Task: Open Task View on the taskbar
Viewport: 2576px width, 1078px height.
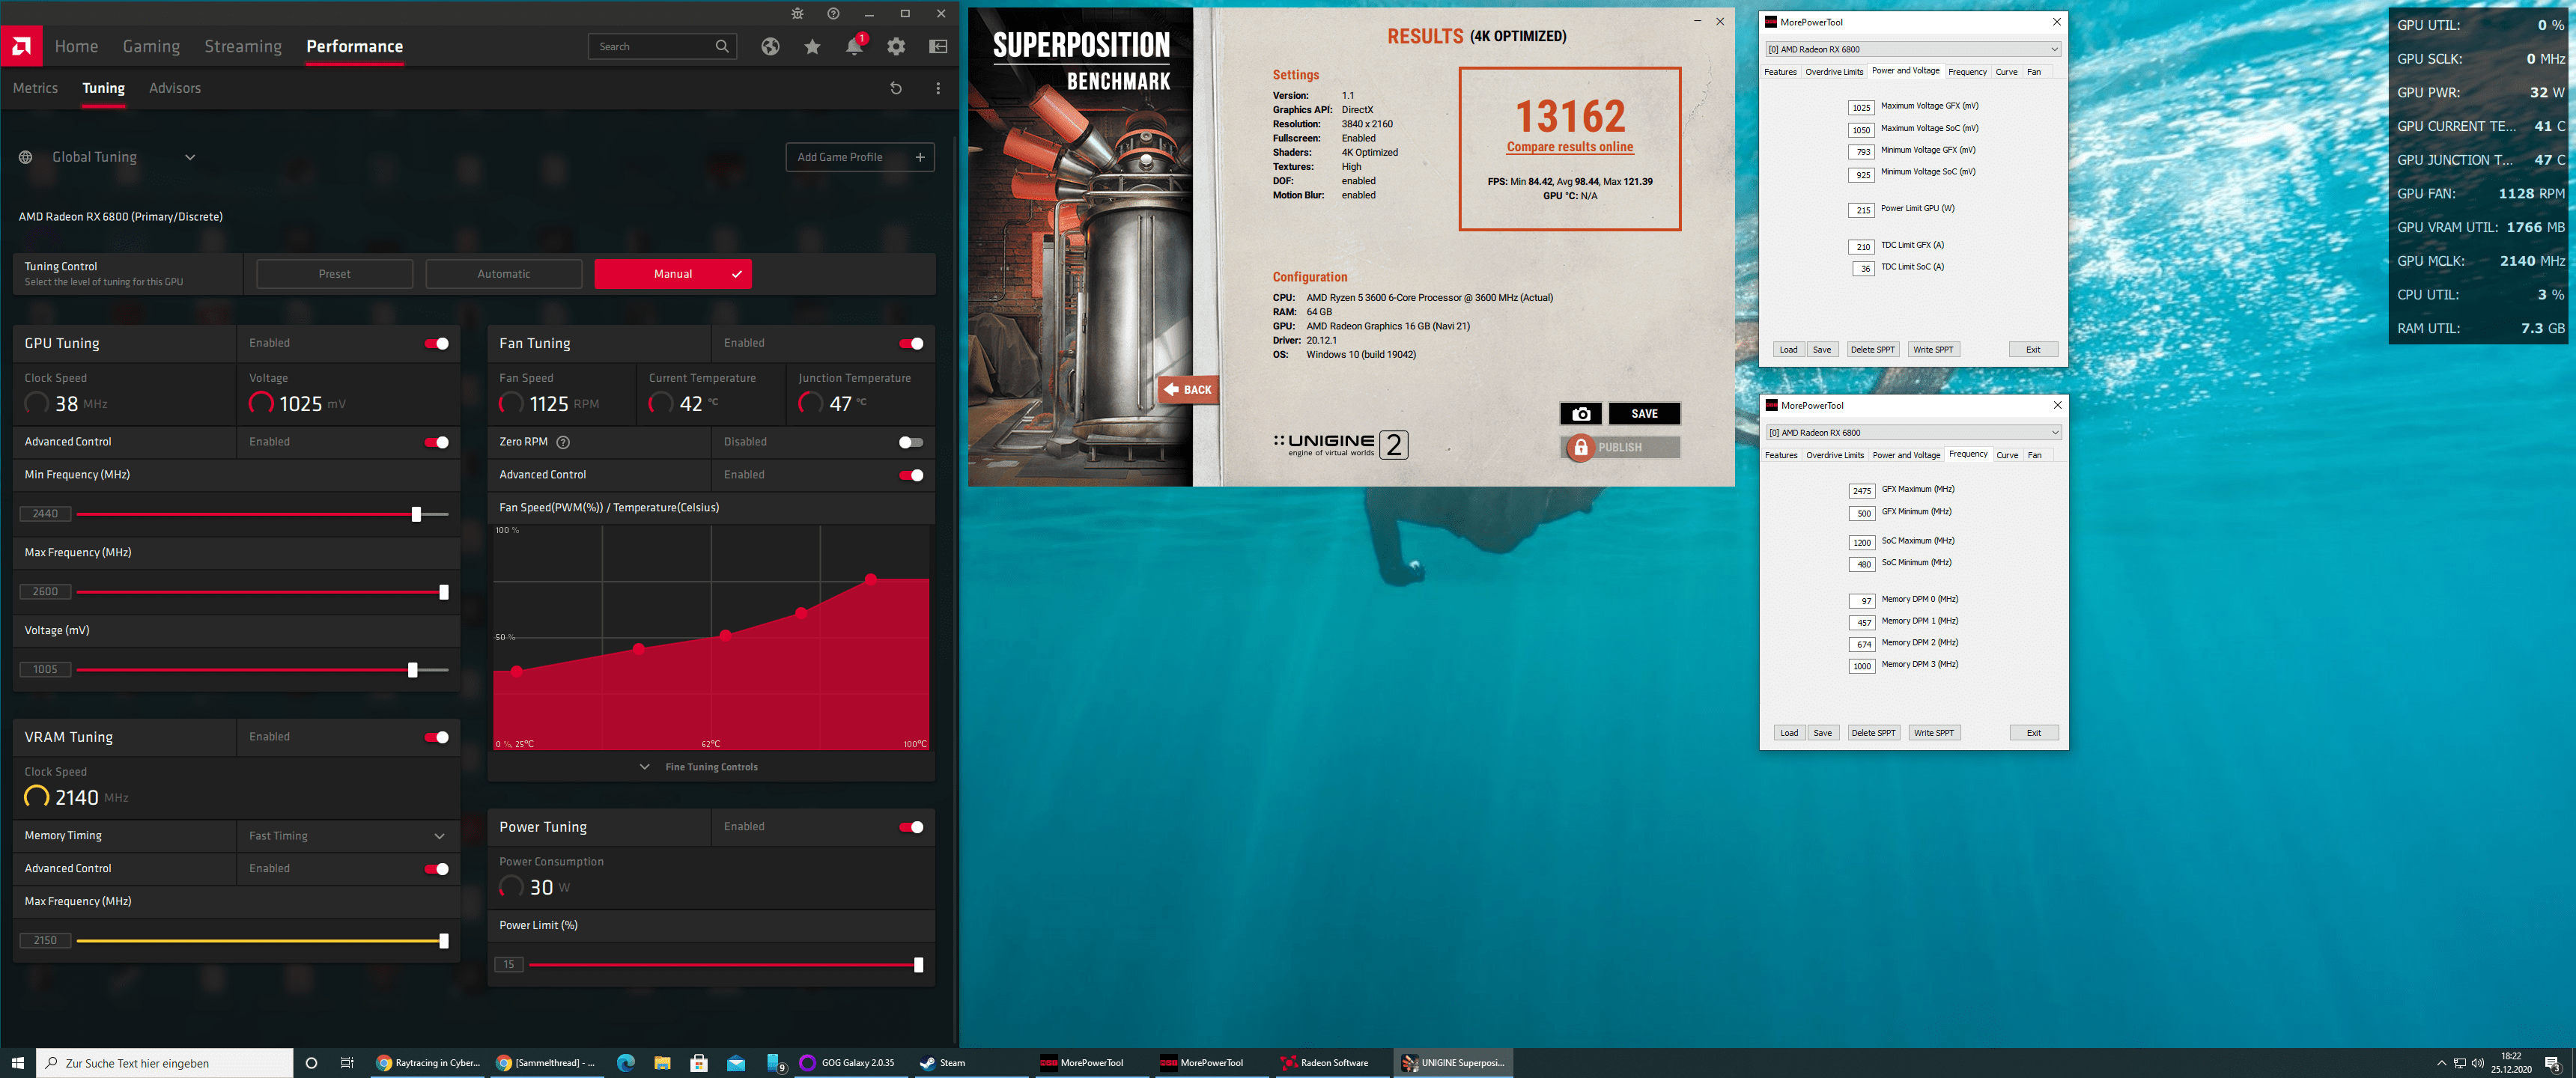Action: click(347, 1063)
